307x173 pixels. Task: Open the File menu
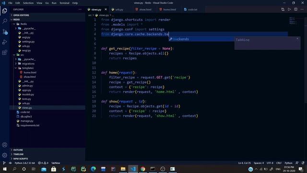[10, 3]
